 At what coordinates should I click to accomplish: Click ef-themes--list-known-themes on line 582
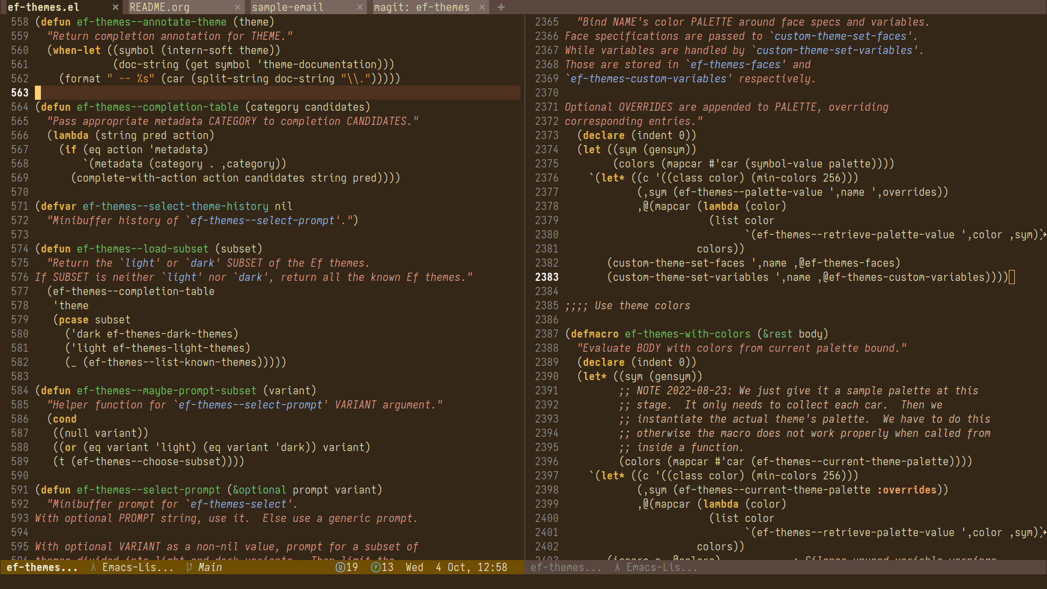(173, 362)
